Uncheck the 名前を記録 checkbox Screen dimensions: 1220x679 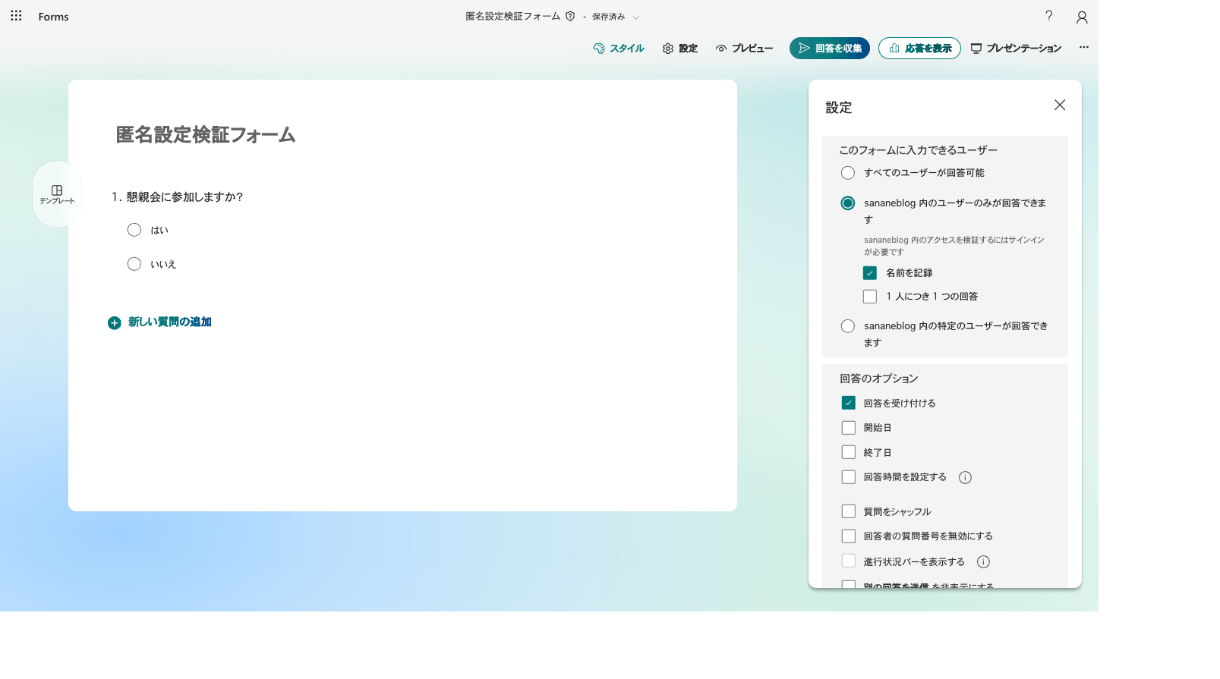[x=870, y=273]
